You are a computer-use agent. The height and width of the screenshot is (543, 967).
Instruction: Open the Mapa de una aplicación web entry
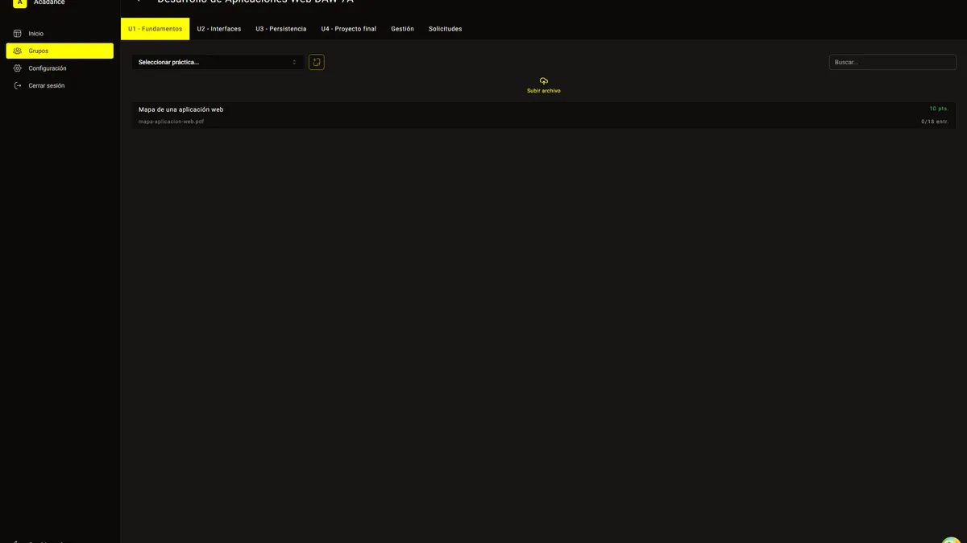(544, 115)
